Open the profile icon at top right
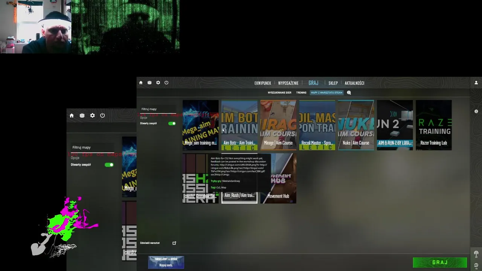Image resolution: width=482 pixels, height=271 pixels. coord(476,83)
